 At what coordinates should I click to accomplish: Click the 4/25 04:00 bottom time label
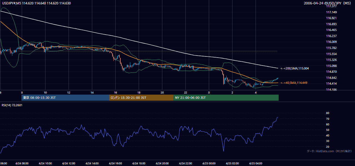[x=256, y=163]
